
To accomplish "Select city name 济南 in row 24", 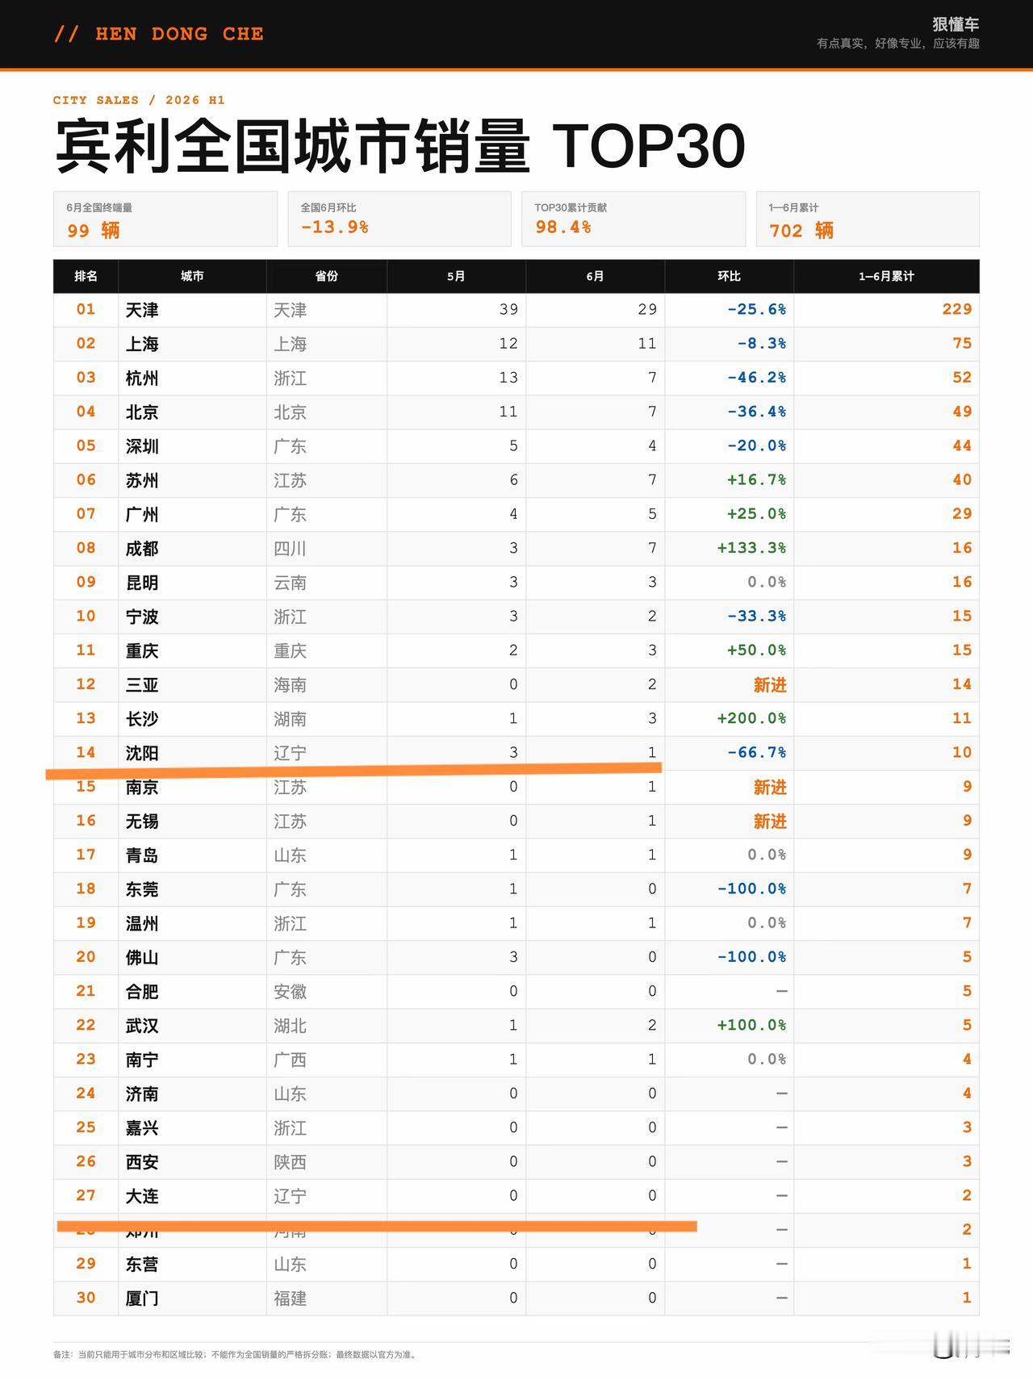I will pyautogui.click(x=142, y=1094).
